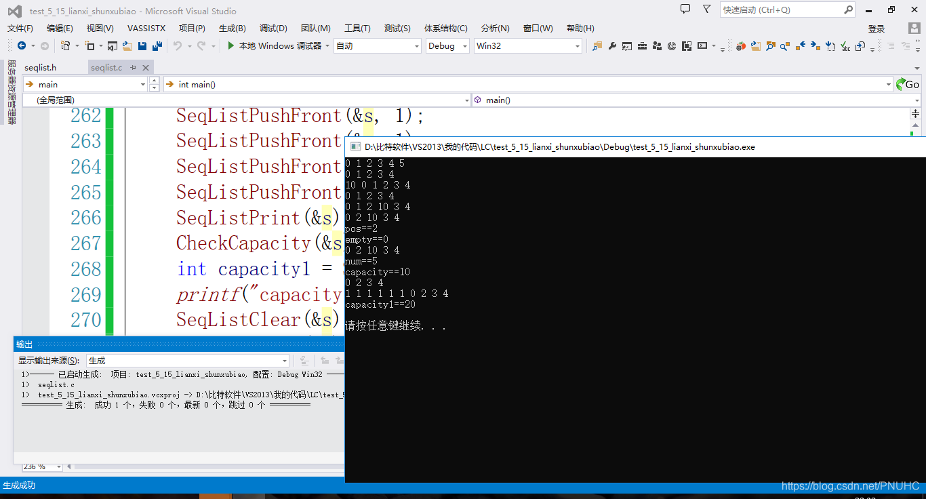Click the Go button in navigation bar
Viewport: 926px width, 499px height.
click(x=908, y=84)
